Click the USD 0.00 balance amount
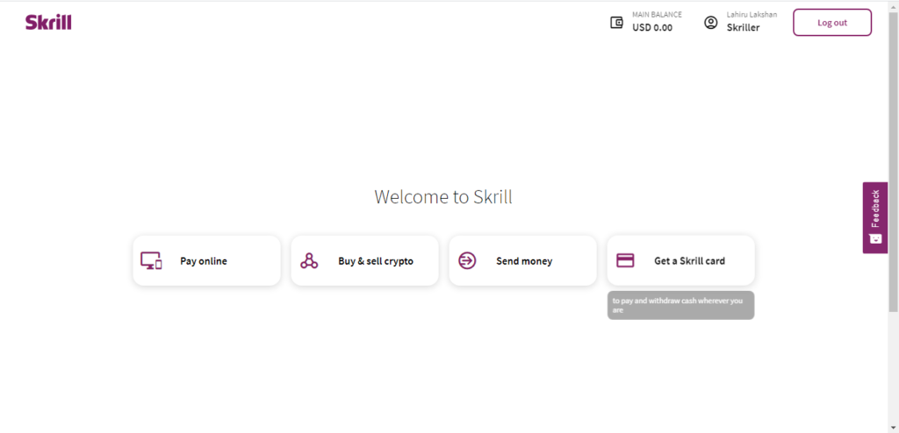 (x=652, y=28)
